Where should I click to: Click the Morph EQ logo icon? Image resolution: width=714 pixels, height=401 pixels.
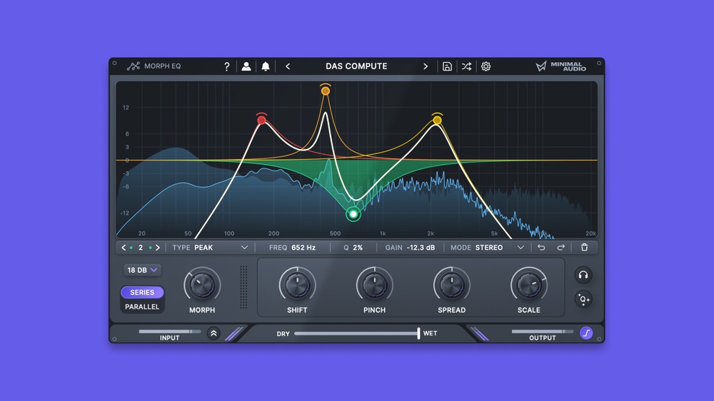134,66
